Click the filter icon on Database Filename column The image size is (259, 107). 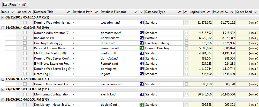[135, 12]
